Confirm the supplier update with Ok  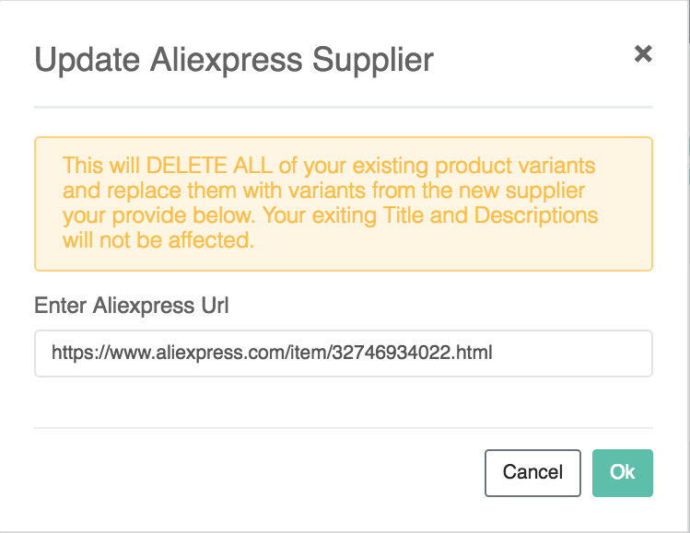click(x=623, y=472)
